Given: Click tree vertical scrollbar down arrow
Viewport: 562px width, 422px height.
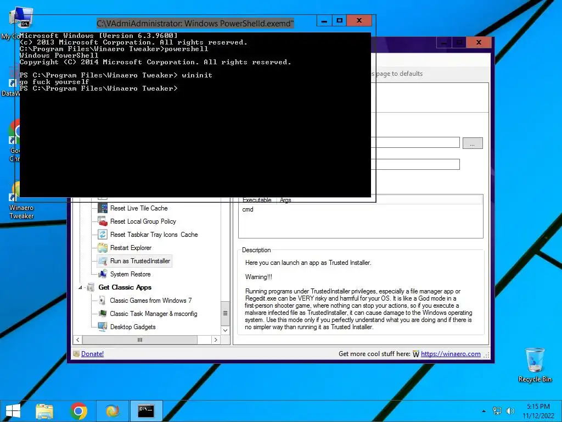Looking at the screenshot, I should coord(226,330).
